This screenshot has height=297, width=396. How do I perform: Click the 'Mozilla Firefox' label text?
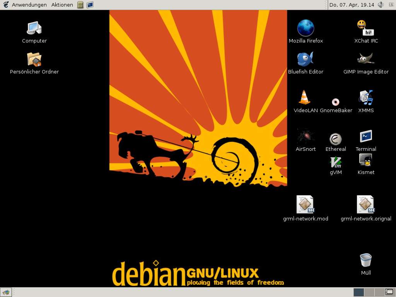[306, 41]
